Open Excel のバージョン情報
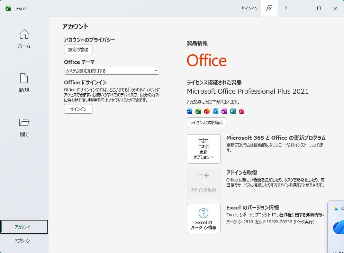Screen dimensions: 344x253 click(x=203, y=218)
